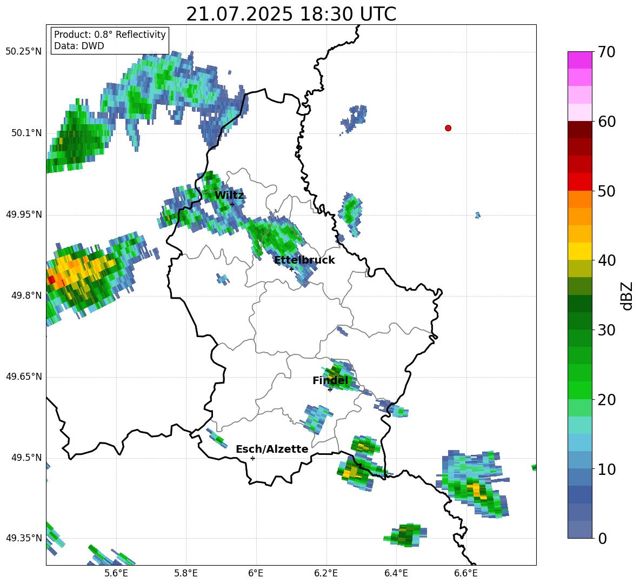Click the 6.6°E longitude label
The height and width of the screenshot is (584, 640).
click(466, 573)
